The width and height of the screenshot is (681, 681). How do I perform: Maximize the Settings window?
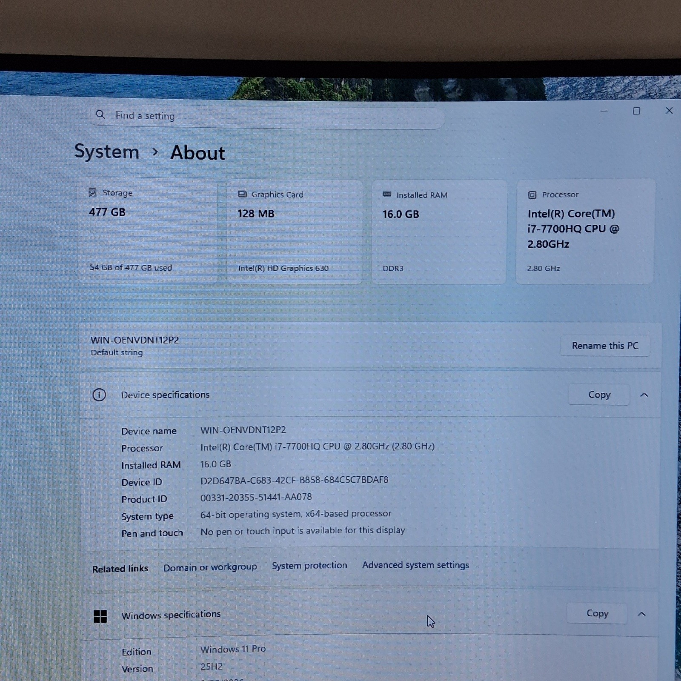636,111
